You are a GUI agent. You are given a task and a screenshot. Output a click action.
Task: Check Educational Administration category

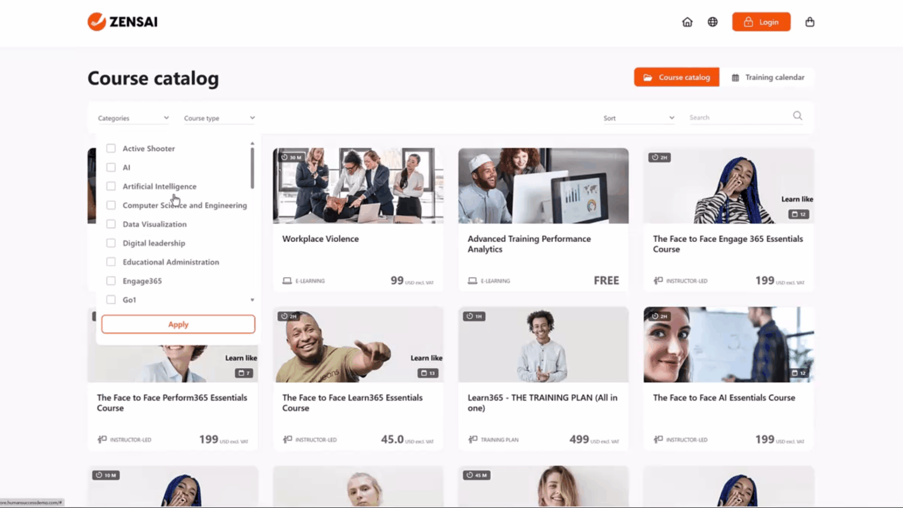(x=111, y=262)
